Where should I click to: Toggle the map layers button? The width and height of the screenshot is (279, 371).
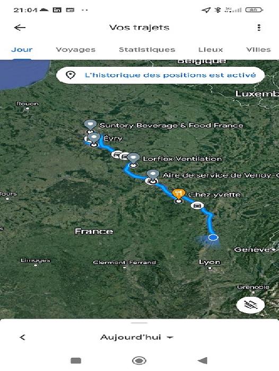click(x=250, y=305)
